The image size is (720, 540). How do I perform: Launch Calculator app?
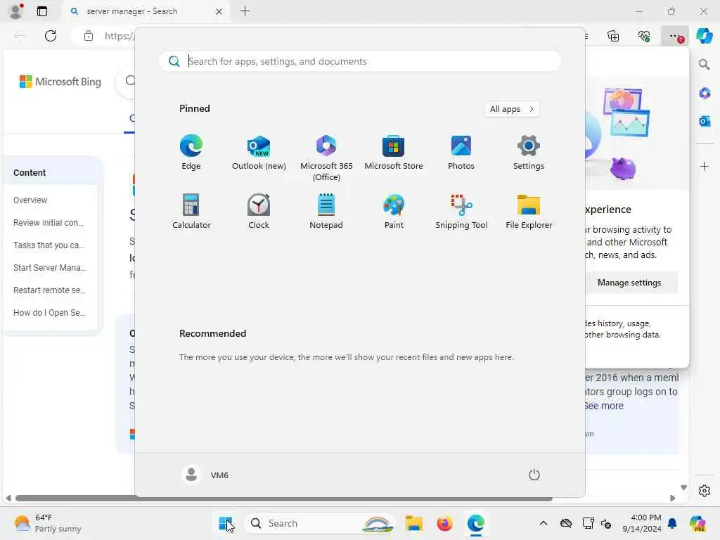[191, 211]
